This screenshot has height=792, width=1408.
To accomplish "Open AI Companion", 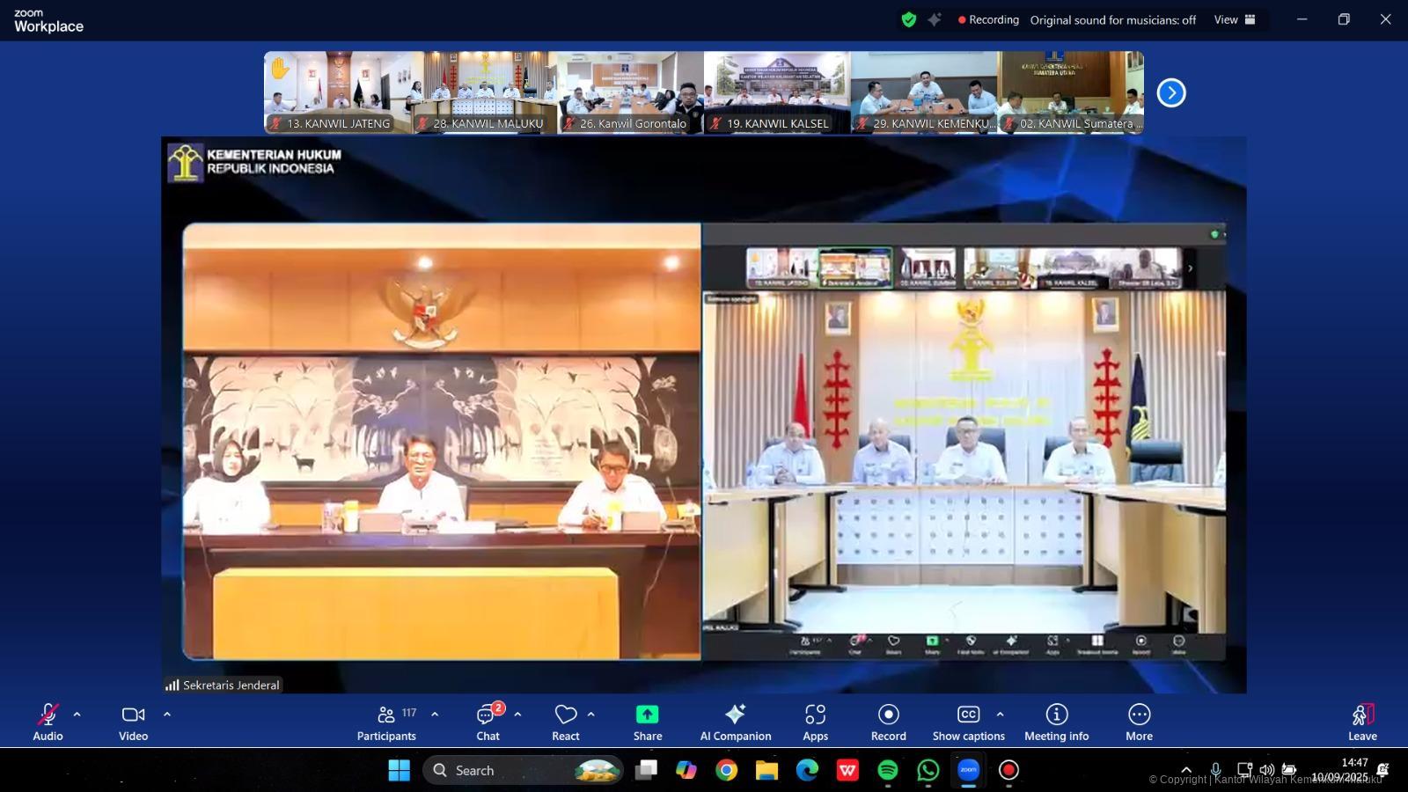I will point(735,722).
